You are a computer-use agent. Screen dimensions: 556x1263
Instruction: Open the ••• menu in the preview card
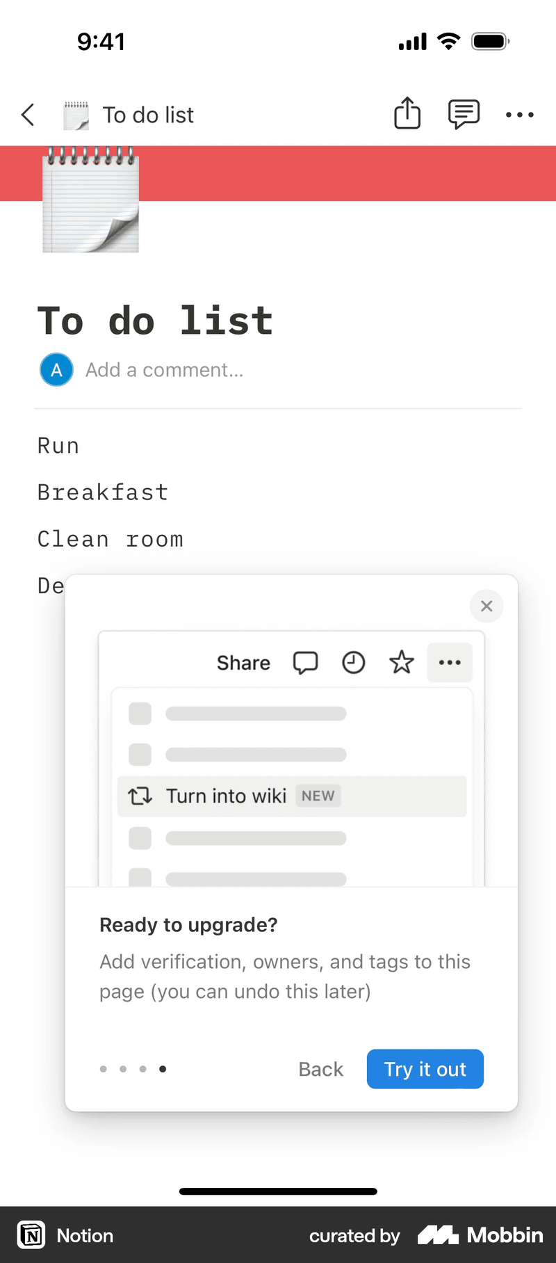point(450,662)
